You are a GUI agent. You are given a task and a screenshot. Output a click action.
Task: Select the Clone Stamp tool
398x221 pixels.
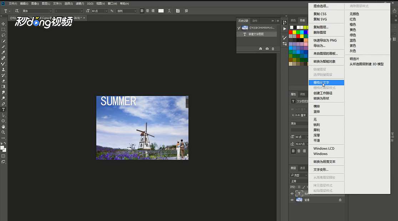pos(3,70)
